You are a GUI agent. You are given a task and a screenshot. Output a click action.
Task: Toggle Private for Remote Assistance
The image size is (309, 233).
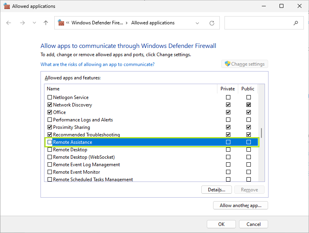coord(228,142)
